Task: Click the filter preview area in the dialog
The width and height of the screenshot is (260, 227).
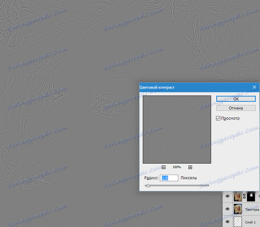Action: pos(177,130)
